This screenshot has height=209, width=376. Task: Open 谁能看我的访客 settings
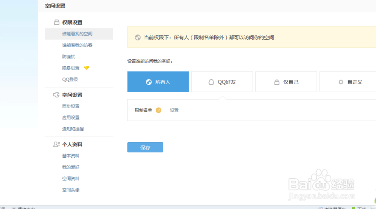click(x=77, y=45)
